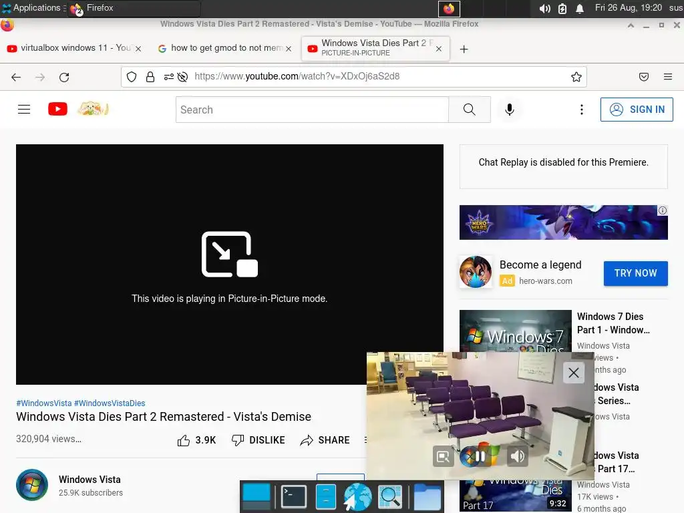Open the terminal from the dock
The width and height of the screenshot is (684, 513).
coord(294,496)
